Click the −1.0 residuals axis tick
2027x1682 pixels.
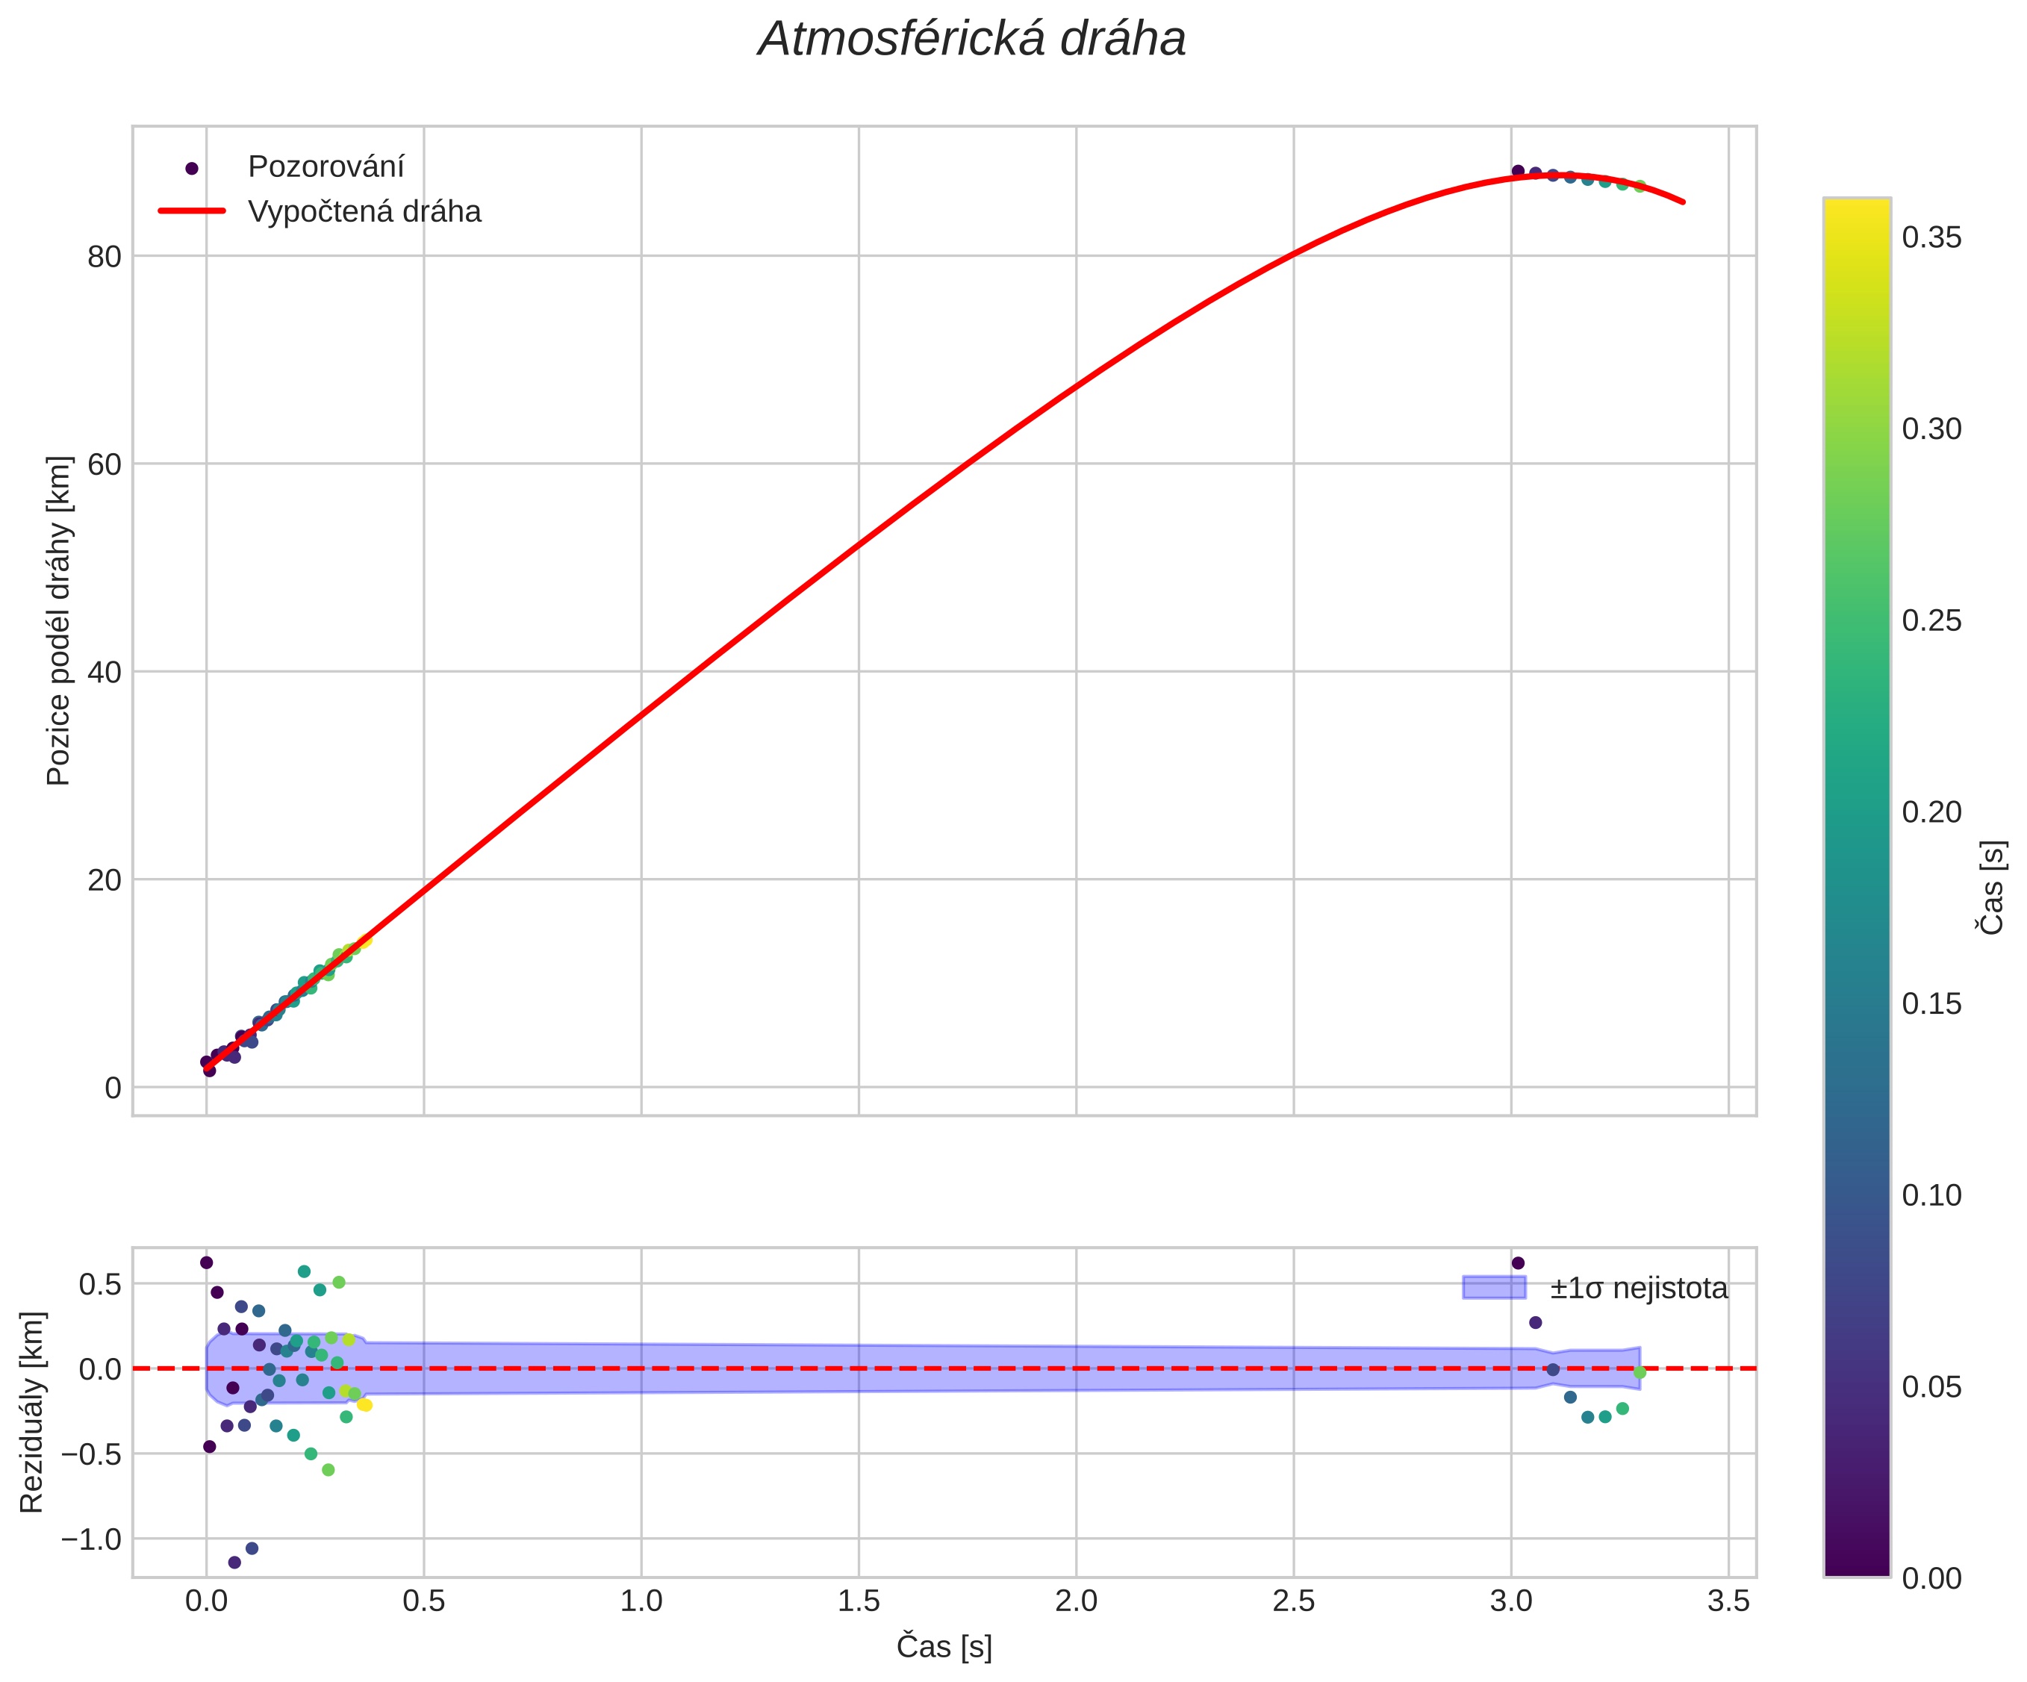91,1539
